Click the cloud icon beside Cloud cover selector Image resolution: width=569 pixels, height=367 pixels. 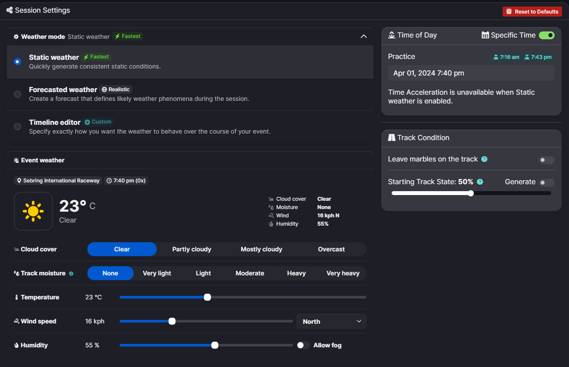point(17,250)
